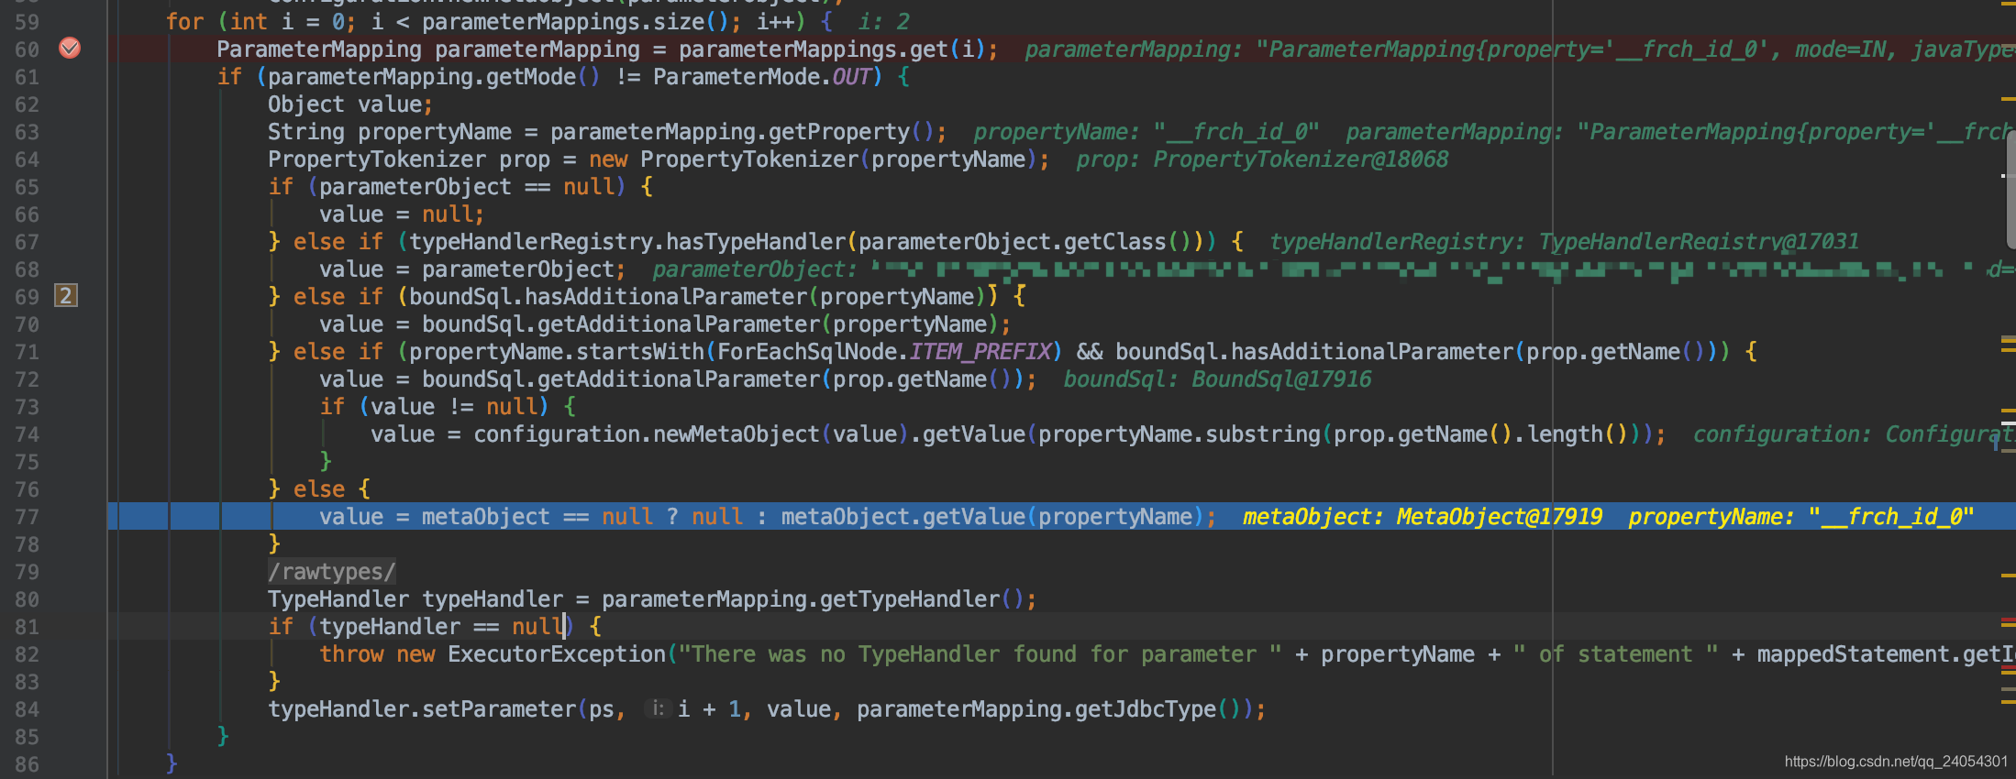The image size is (2016, 779).
Task: Click 'setParameter' method on line 84
Action: coord(499,709)
